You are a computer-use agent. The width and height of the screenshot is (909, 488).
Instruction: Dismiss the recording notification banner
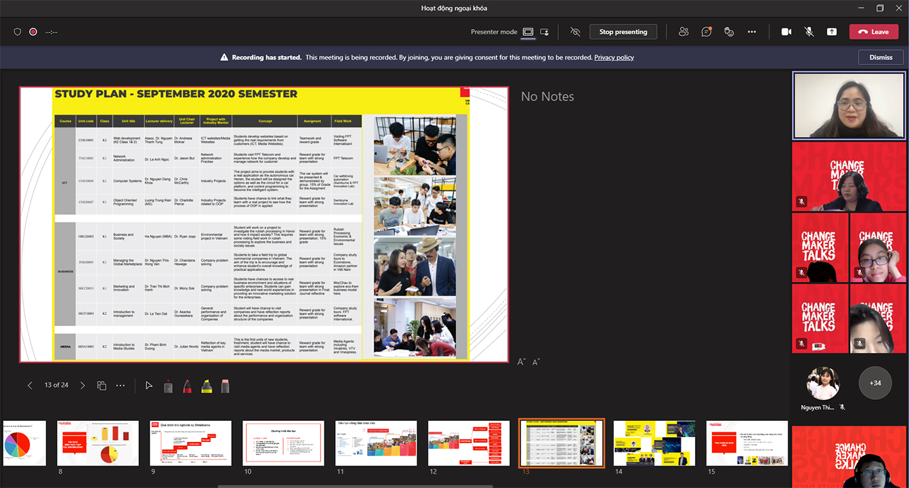881,58
